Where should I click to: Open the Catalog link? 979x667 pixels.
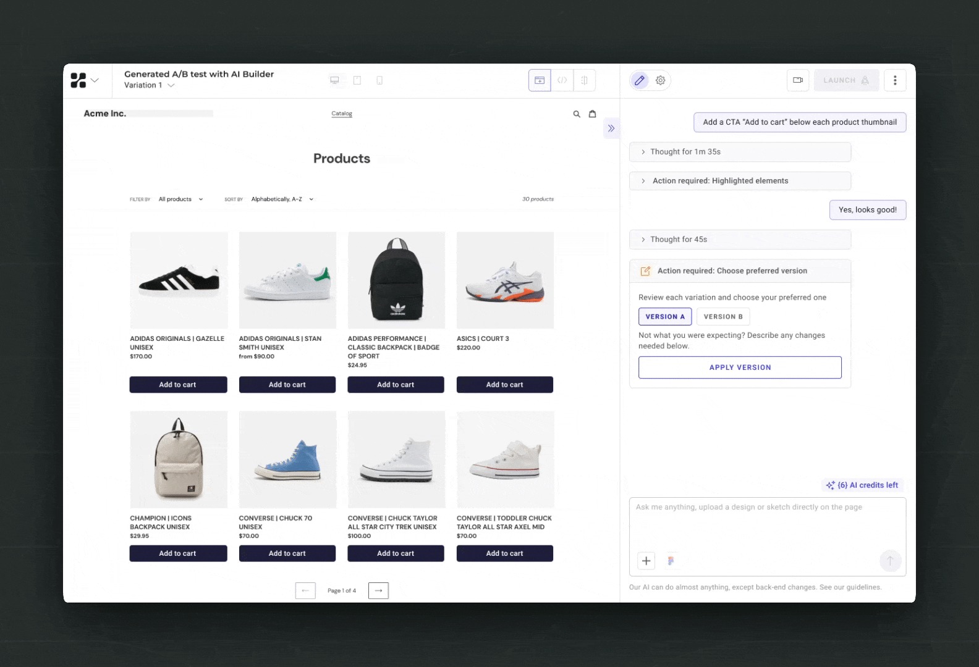click(x=342, y=114)
